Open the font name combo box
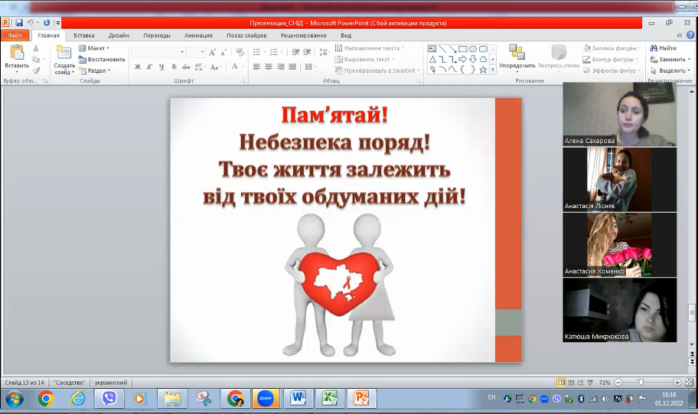 158,52
